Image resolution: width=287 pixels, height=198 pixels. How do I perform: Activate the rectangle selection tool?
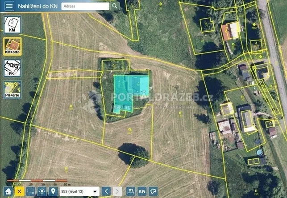pos(30,191)
